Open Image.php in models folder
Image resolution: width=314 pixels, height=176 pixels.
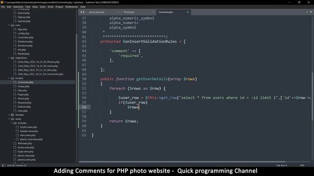coord(24,87)
